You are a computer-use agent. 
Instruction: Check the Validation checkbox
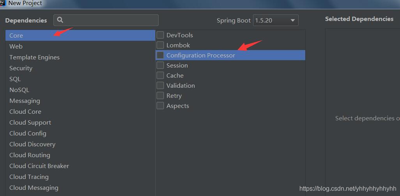[x=160, y=85]
